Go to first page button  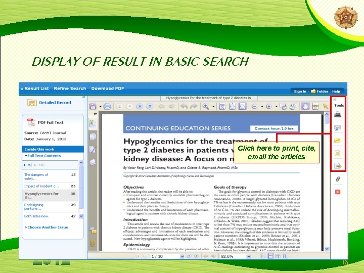click(x=119, y=107)
